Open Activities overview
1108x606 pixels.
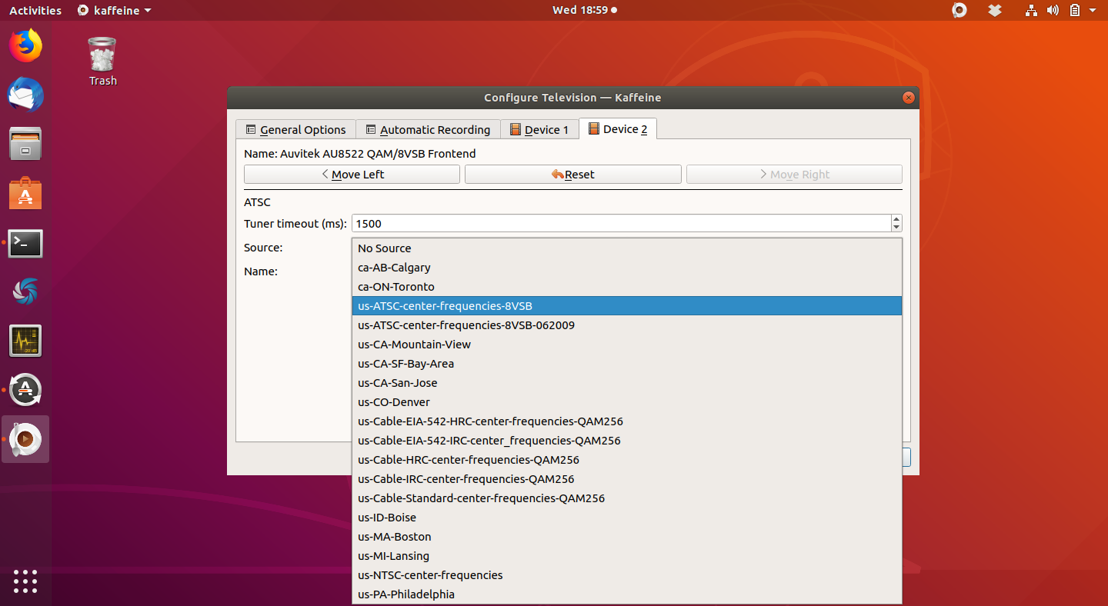coord(35,10)
